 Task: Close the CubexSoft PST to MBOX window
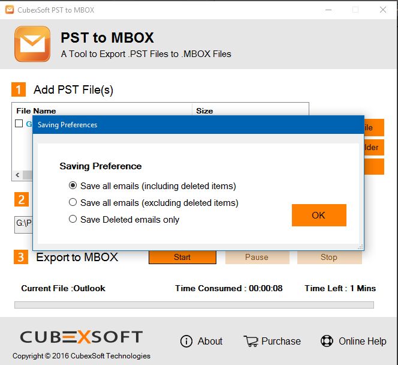(x=383, y=10)
